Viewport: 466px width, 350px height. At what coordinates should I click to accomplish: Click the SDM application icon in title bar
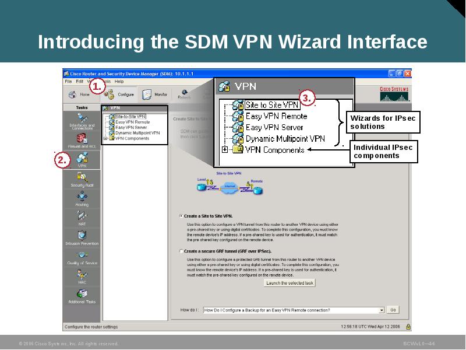(x=66, y=73)
